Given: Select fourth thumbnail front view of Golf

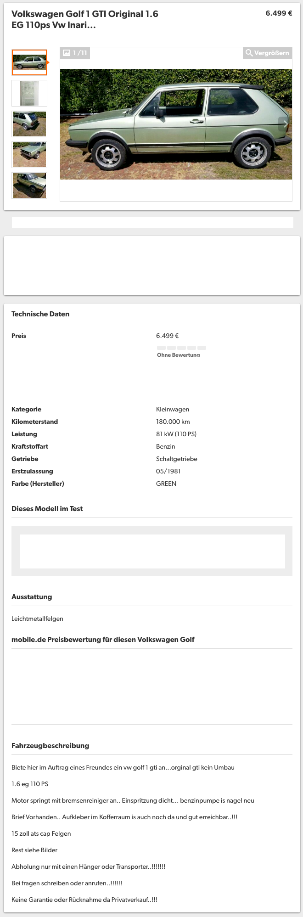Looking at the screenshot, I should tap(29, 155).
